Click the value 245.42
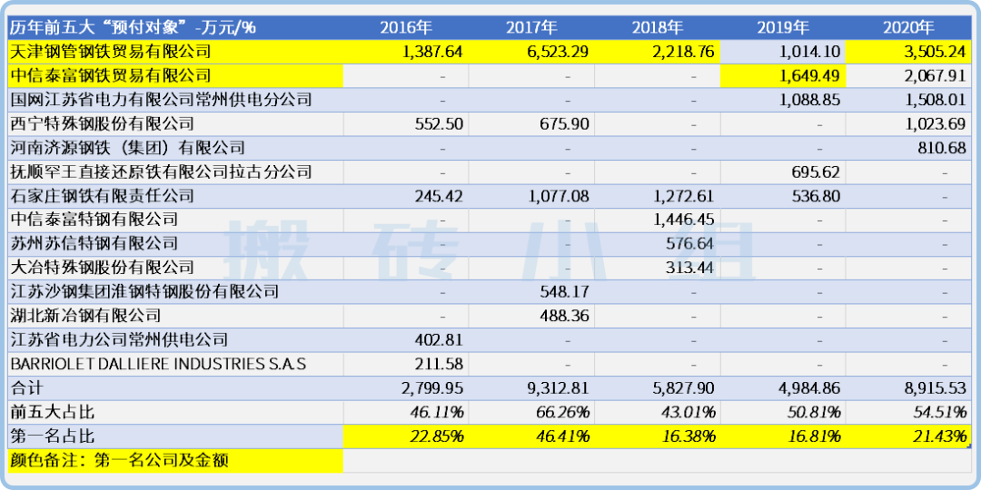This screenshot has height=490, width=981. 440,196
